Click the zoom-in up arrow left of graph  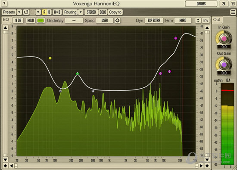pyautogui.click(x=6, y=28)
